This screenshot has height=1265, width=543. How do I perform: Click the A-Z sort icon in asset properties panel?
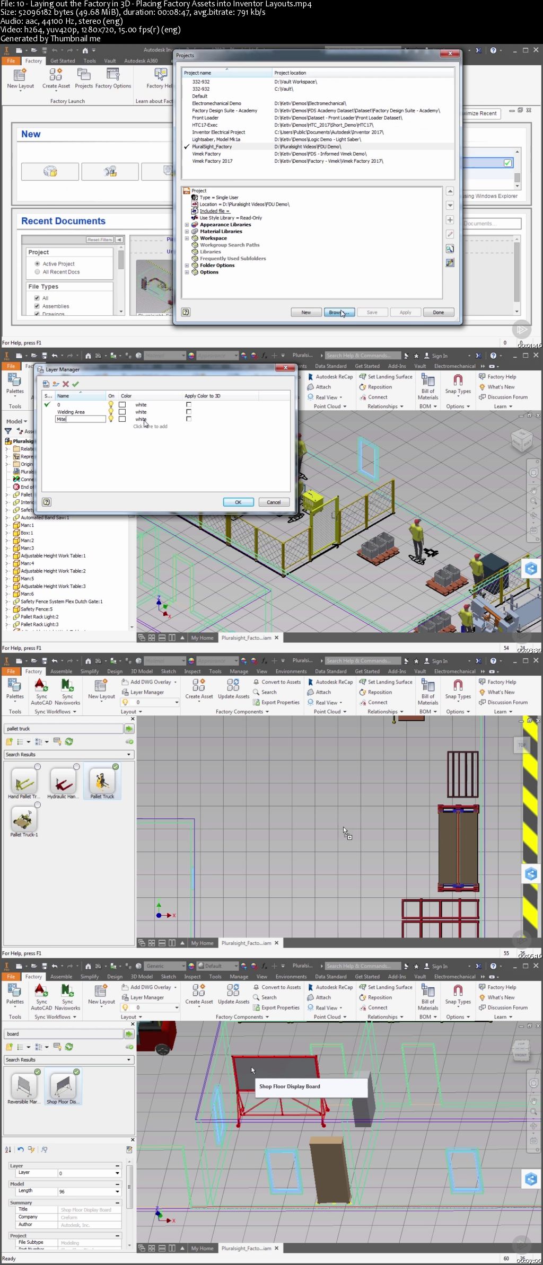pos(8,1150)
